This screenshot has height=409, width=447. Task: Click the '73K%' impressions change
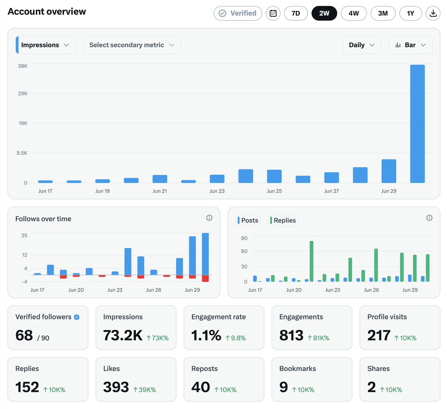click(158, 338)
